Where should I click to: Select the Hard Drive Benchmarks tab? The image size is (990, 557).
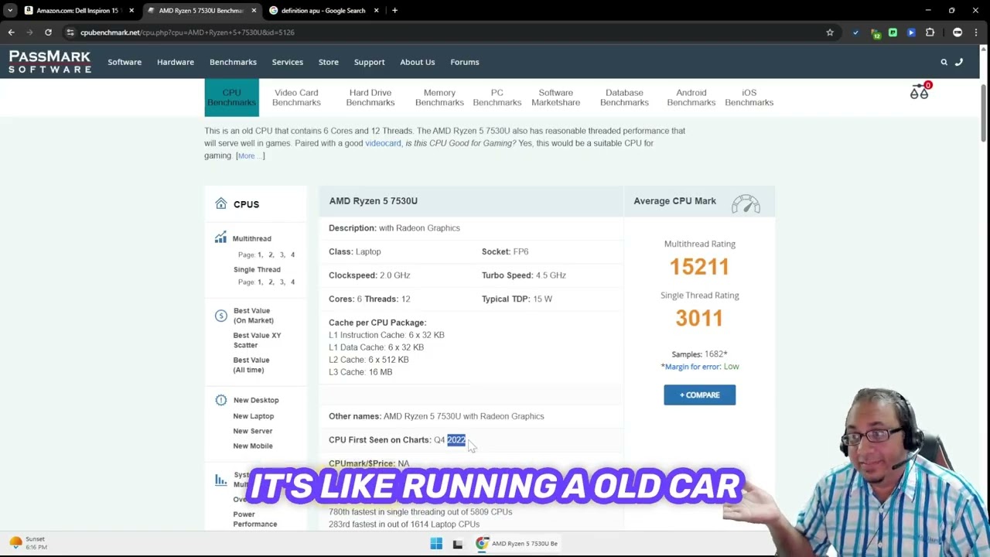coord(370,97)
